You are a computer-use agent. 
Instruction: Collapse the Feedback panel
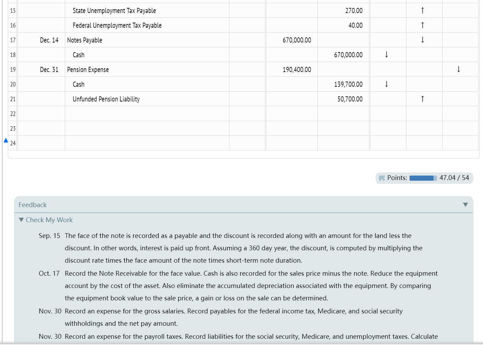(465, 204)
